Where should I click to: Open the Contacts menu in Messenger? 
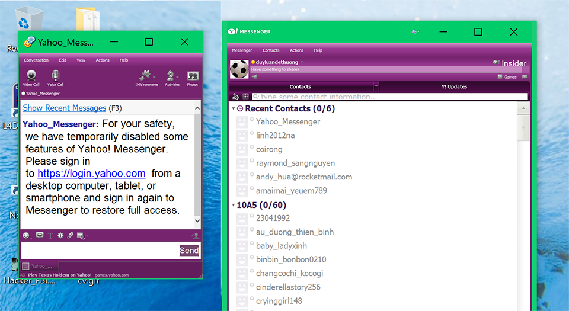[271, 50]
